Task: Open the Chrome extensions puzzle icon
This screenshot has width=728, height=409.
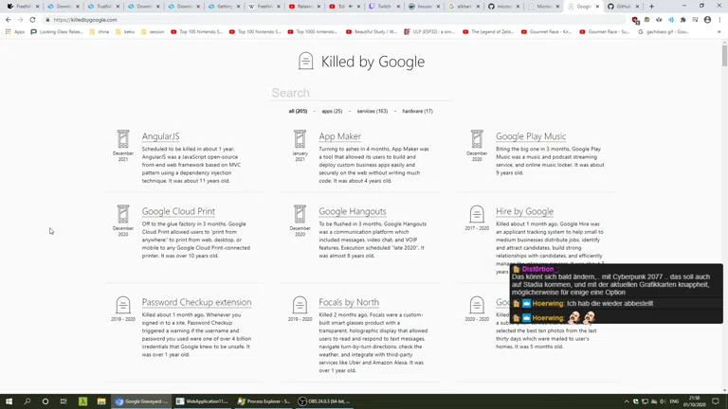Action: click(682, 19)
